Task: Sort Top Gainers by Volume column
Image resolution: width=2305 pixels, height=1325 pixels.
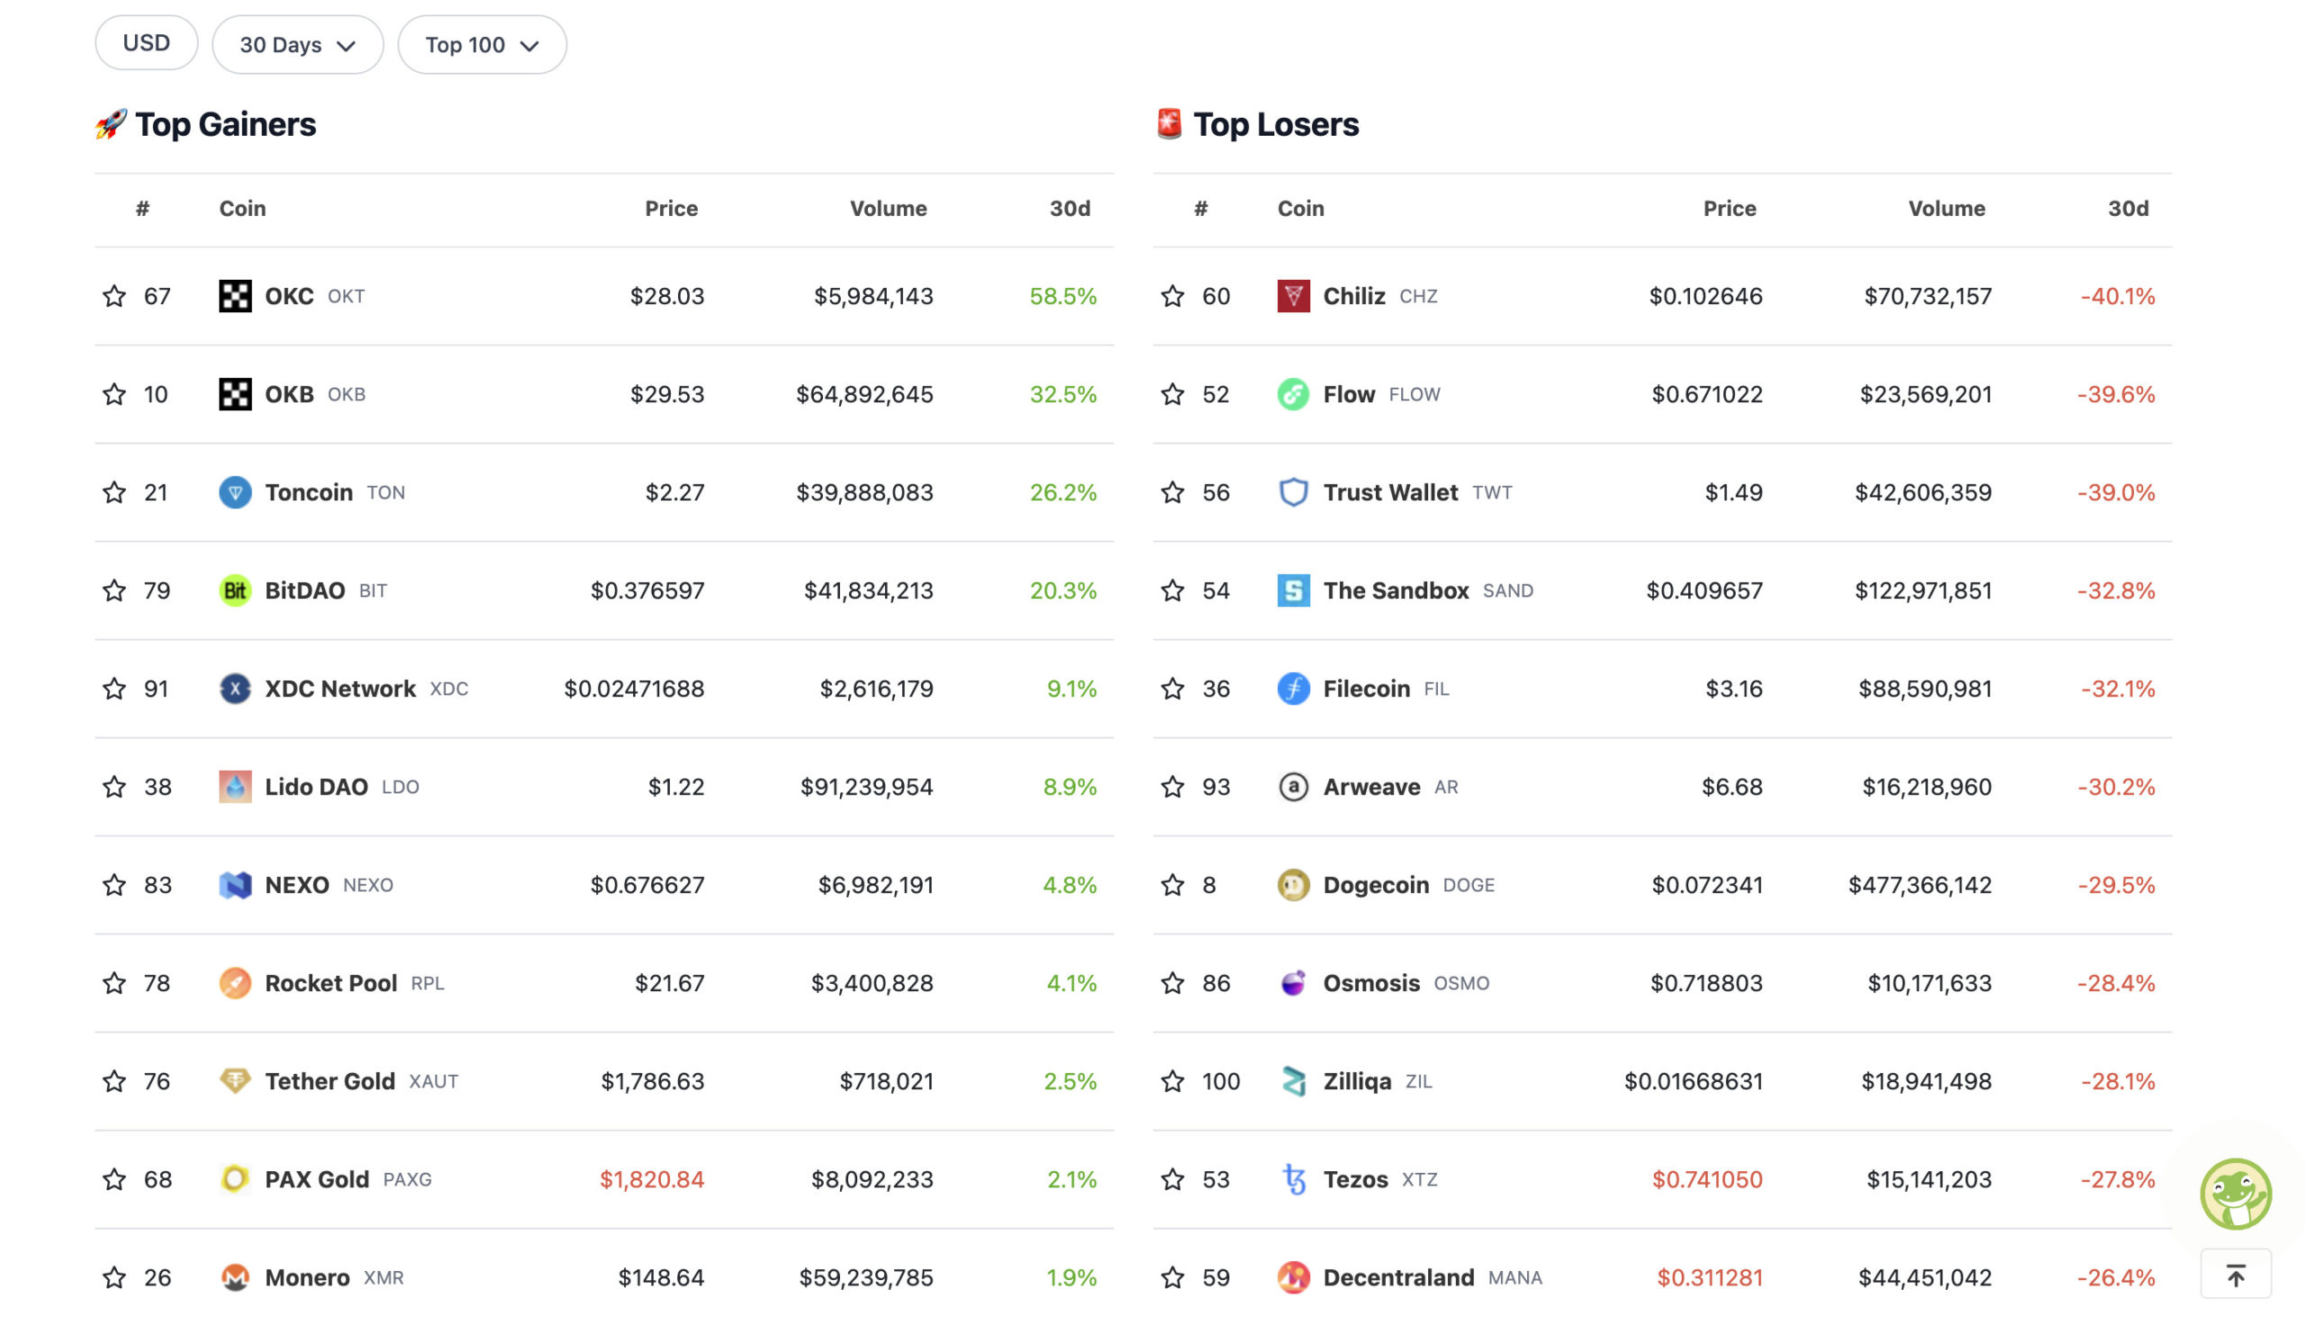Action: 888,209
